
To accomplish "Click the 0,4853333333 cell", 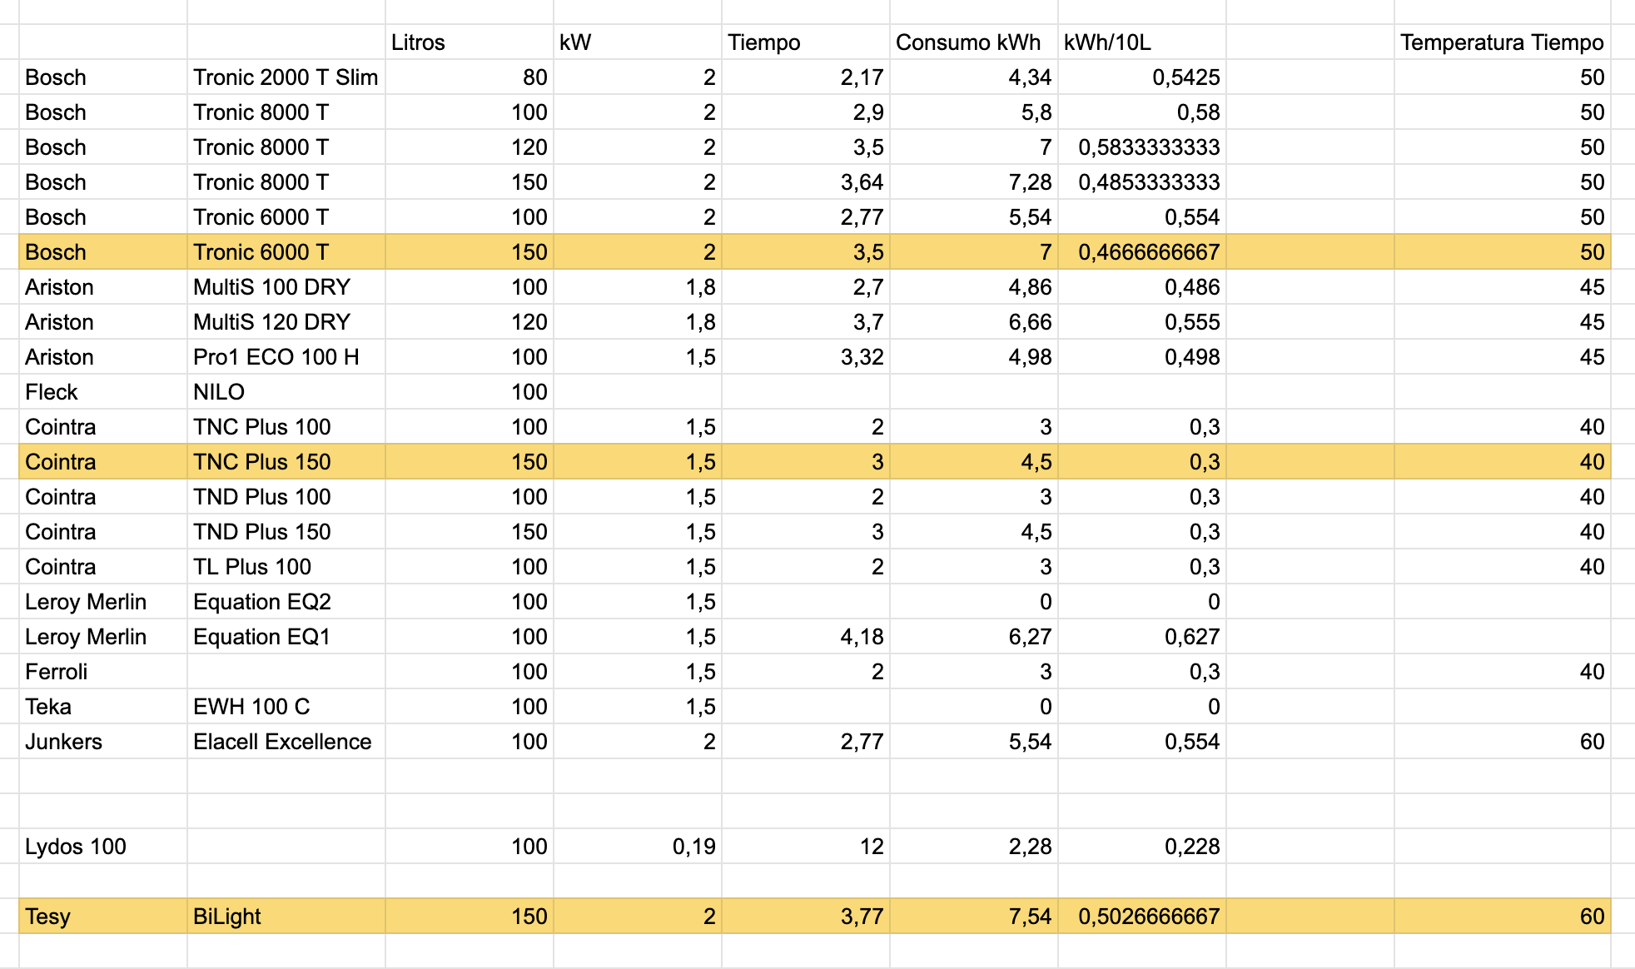I will tap(1142, 182).
